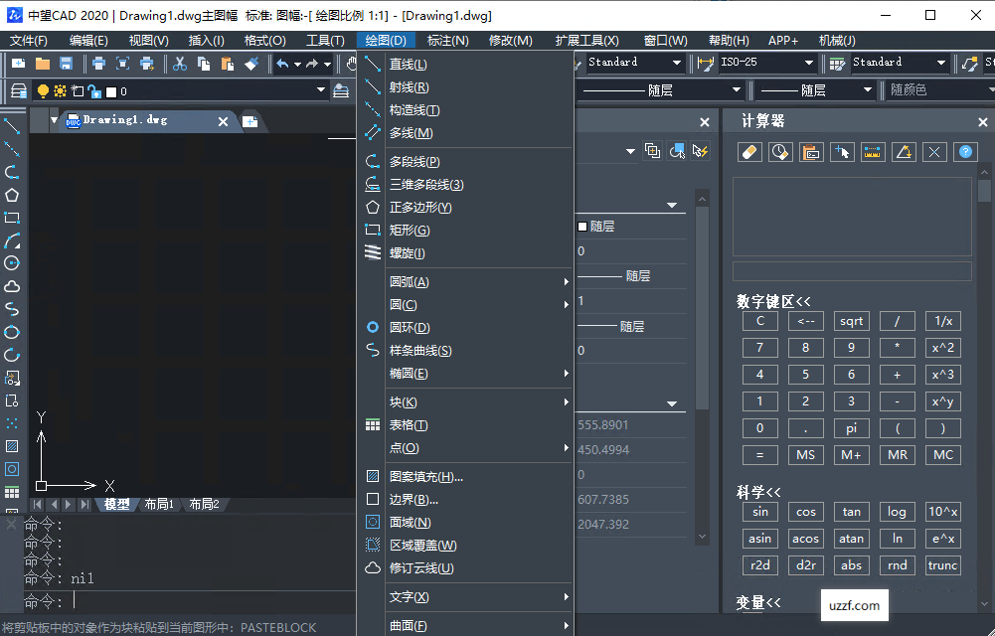Choose 矩形(G) rectangle from the draw menu
The height and width of the screenshot is (636, 995).
coord(410,231)
